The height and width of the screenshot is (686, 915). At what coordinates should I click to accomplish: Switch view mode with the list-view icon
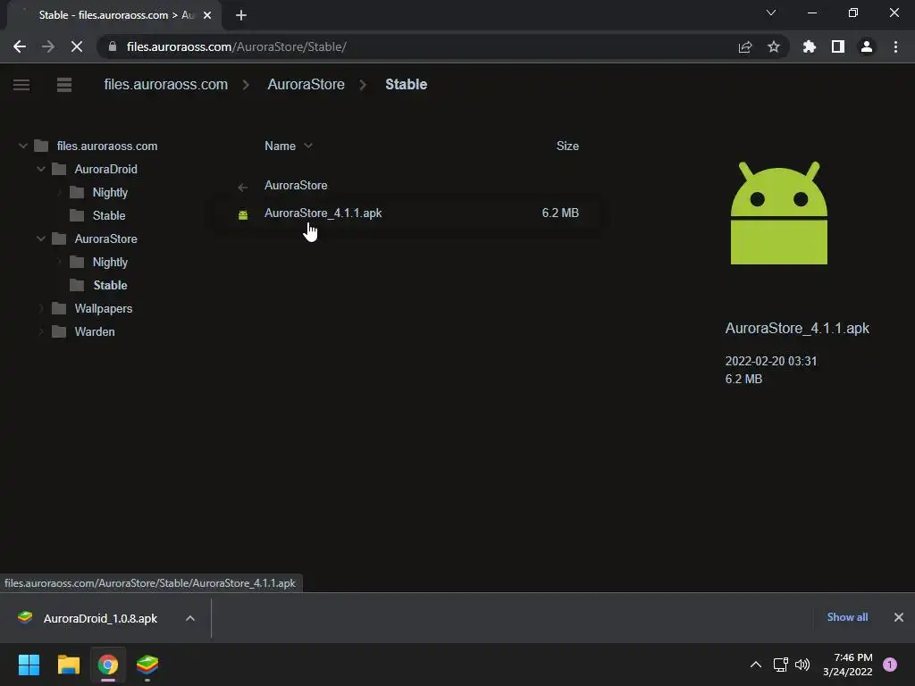pos(64,85)
